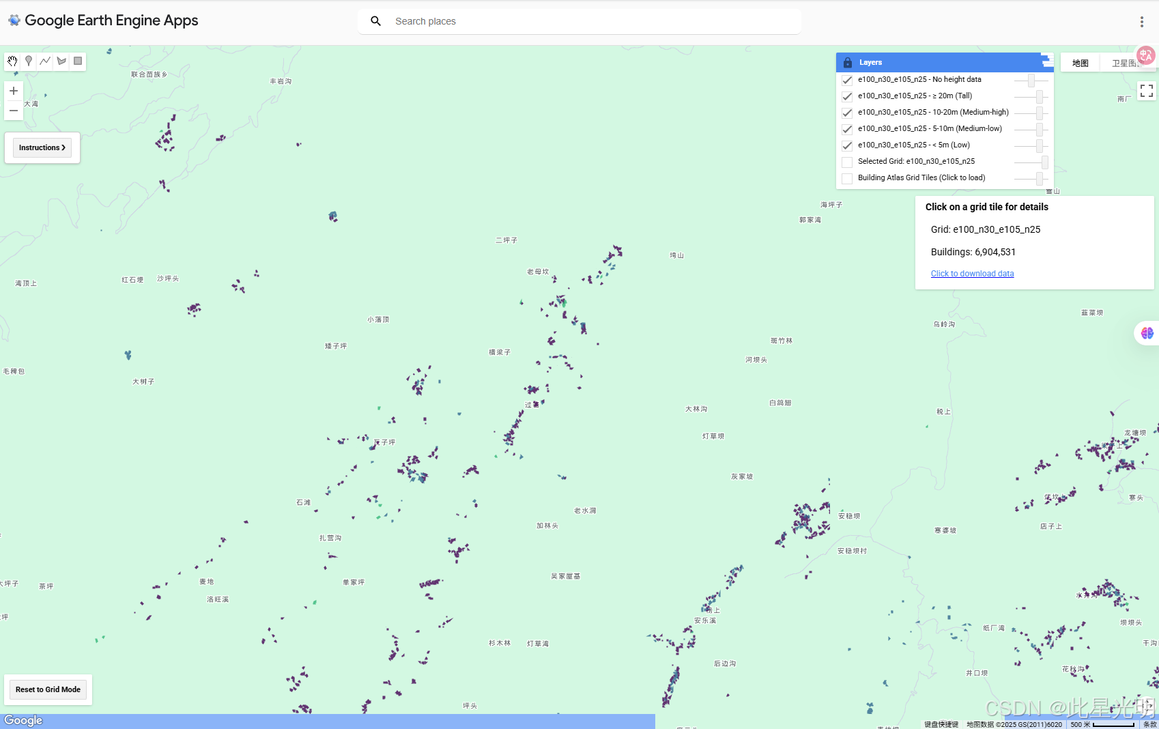Select the polygon drawing tool

click(x=61, y=61)
